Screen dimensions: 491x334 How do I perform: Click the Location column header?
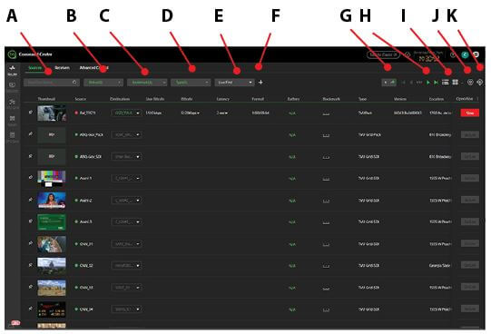pyautogui.click(x=437, y=99)
